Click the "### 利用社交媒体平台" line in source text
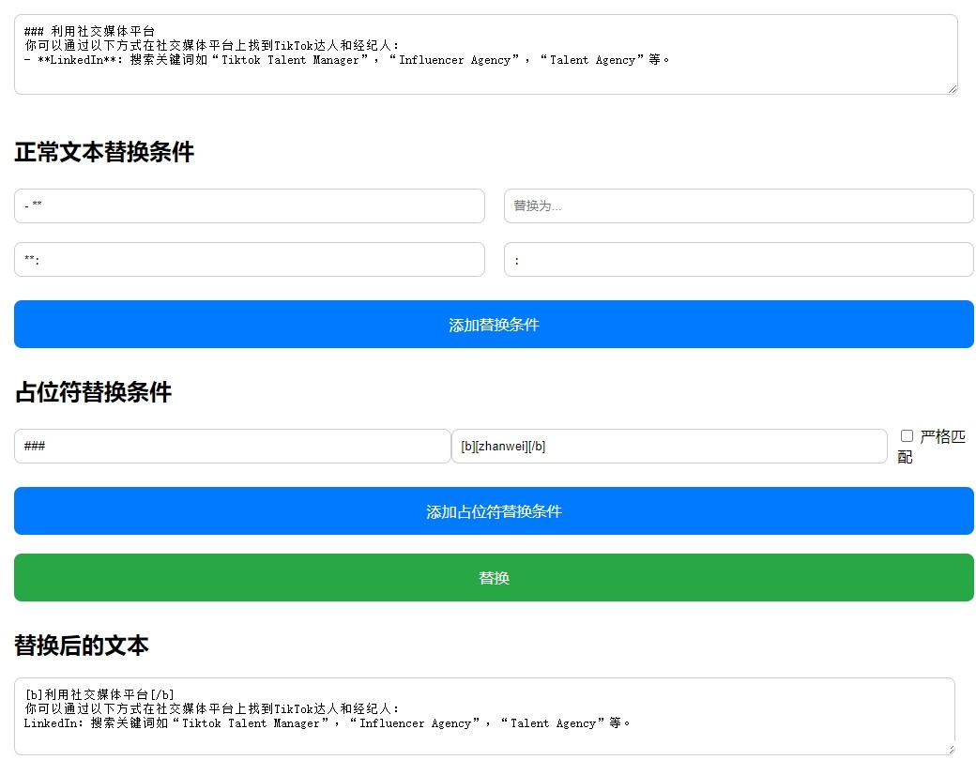Viewport: 976px width, 760px height. [x=90, y=31]
